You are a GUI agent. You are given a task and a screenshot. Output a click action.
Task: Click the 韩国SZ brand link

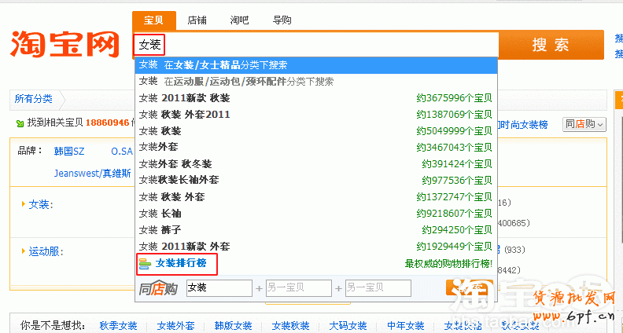coord(69,151)
